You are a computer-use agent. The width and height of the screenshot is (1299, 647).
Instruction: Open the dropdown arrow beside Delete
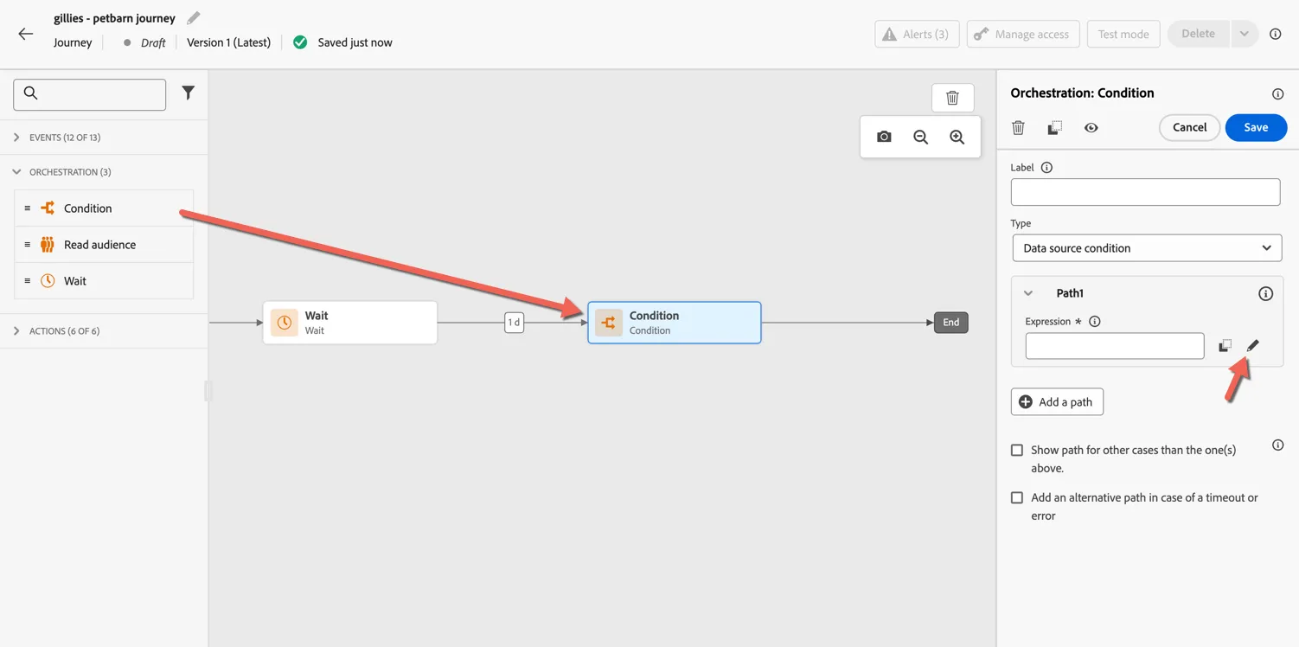[1244, 34]
